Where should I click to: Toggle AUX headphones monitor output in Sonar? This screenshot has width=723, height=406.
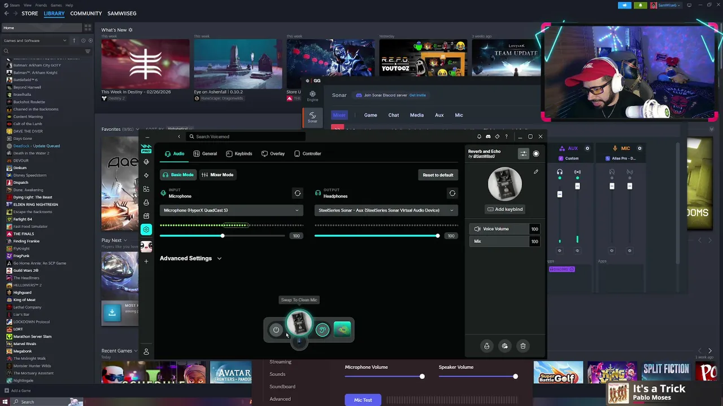coord(560,172)
